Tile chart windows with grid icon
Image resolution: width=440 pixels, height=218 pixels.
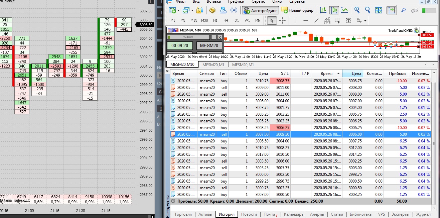point(378,10)
